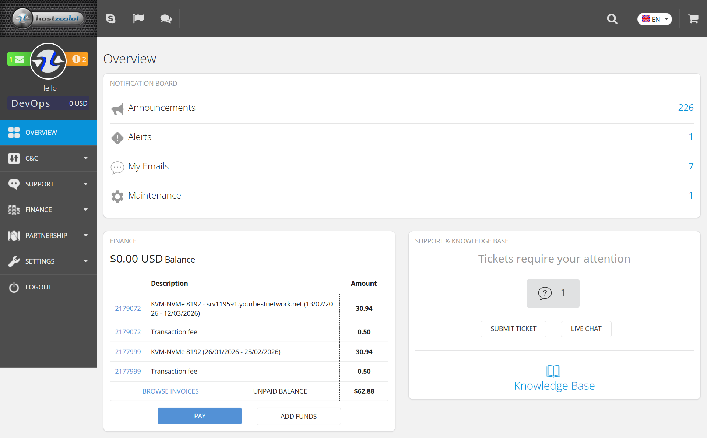Expand the C&C menu arrow

85,158
